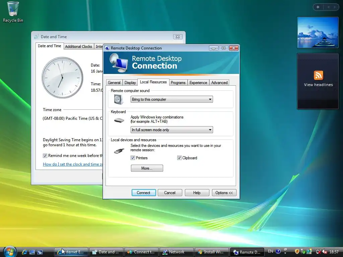343x257 pixels.
Task: Click the sidebar previous page arrow
Action: pyautogui.click(x=328, y=7)
